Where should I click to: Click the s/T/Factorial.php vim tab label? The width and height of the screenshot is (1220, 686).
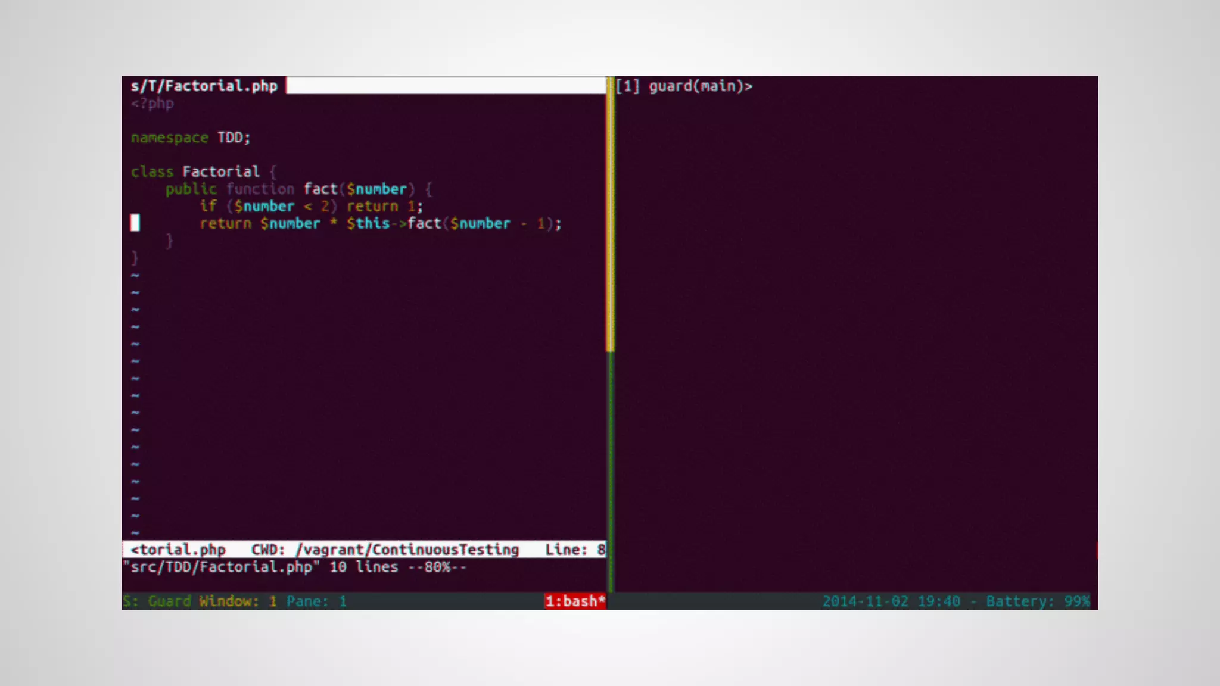coord(204,86)
